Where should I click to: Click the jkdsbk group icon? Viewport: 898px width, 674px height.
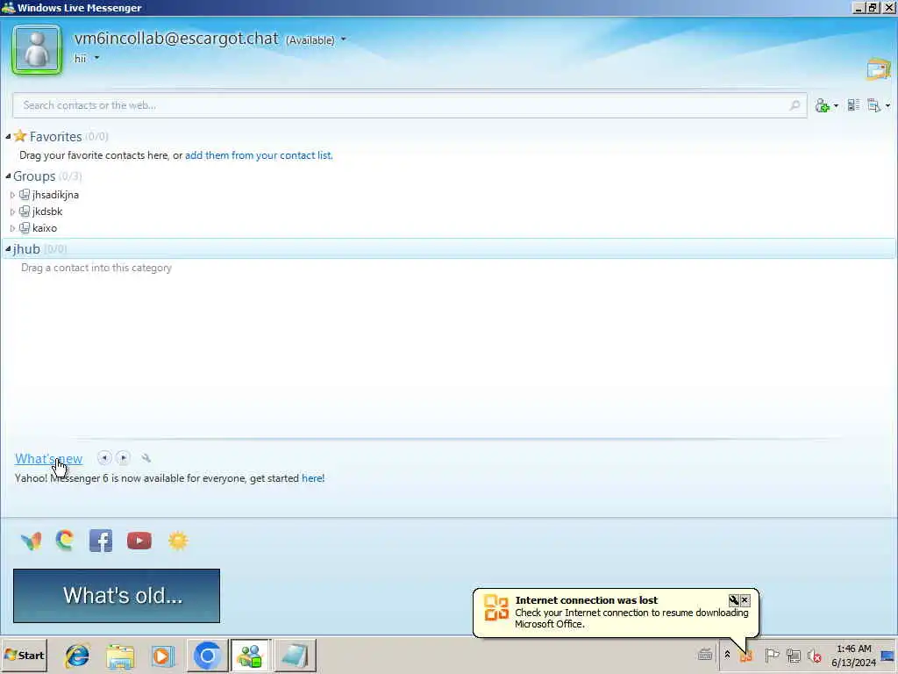[x=24, y=212]
